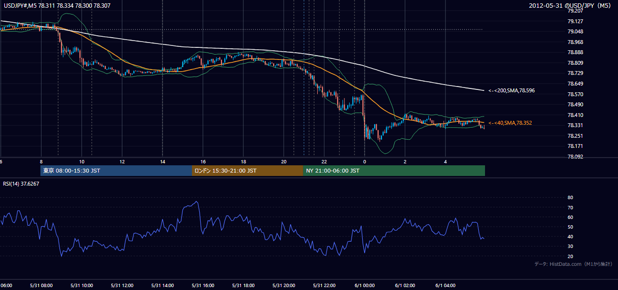Click price level 78.171 on axis
Image resolution: width=618 pixels, height=290 pixels.
(574, 146)
